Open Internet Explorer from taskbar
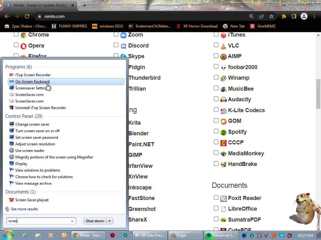This screenshot has width=321, height=240. [x=24, y=235]
